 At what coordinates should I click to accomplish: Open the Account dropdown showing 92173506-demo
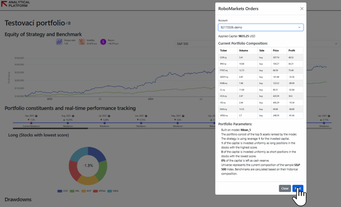click(260, 27)
